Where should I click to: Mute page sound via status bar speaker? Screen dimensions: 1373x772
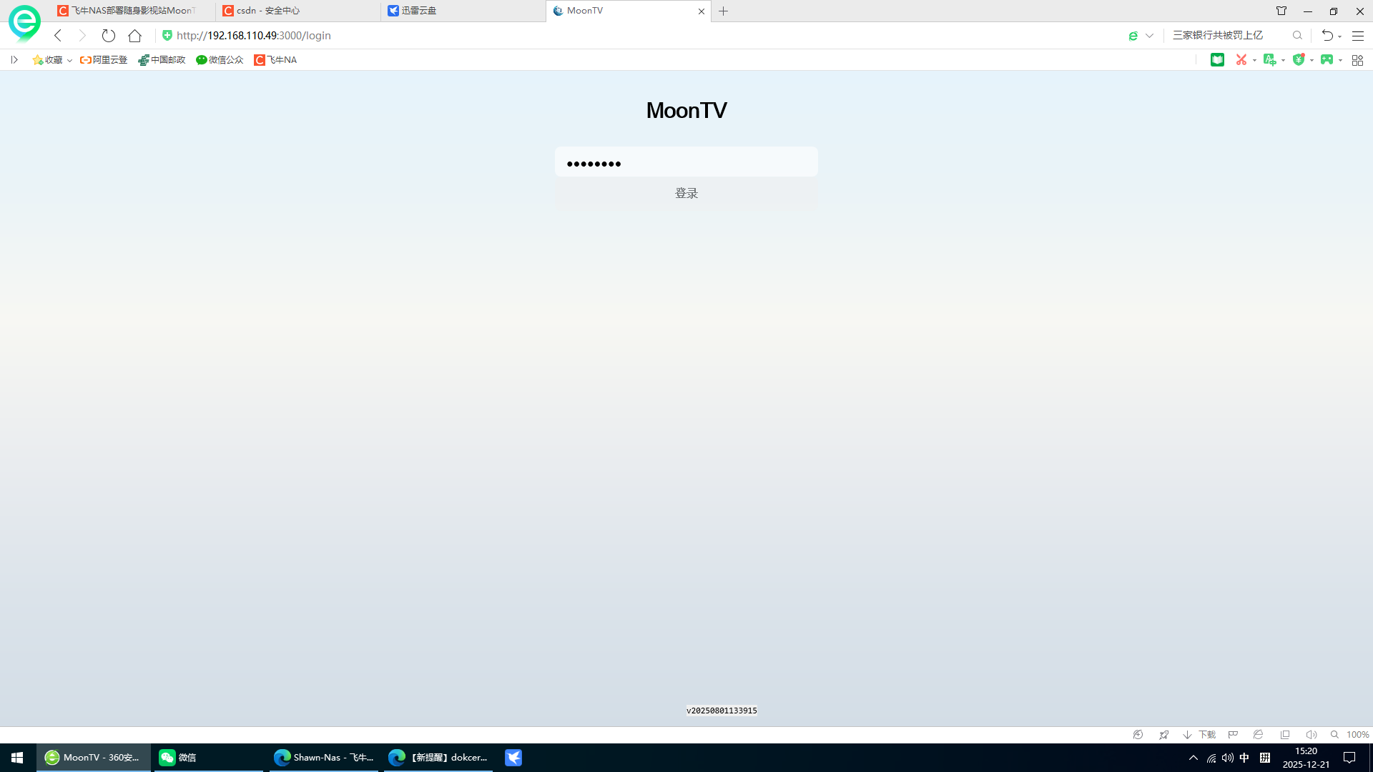tap(1311, 735)
